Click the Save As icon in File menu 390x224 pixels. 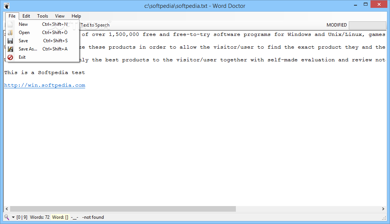[10, 49]
